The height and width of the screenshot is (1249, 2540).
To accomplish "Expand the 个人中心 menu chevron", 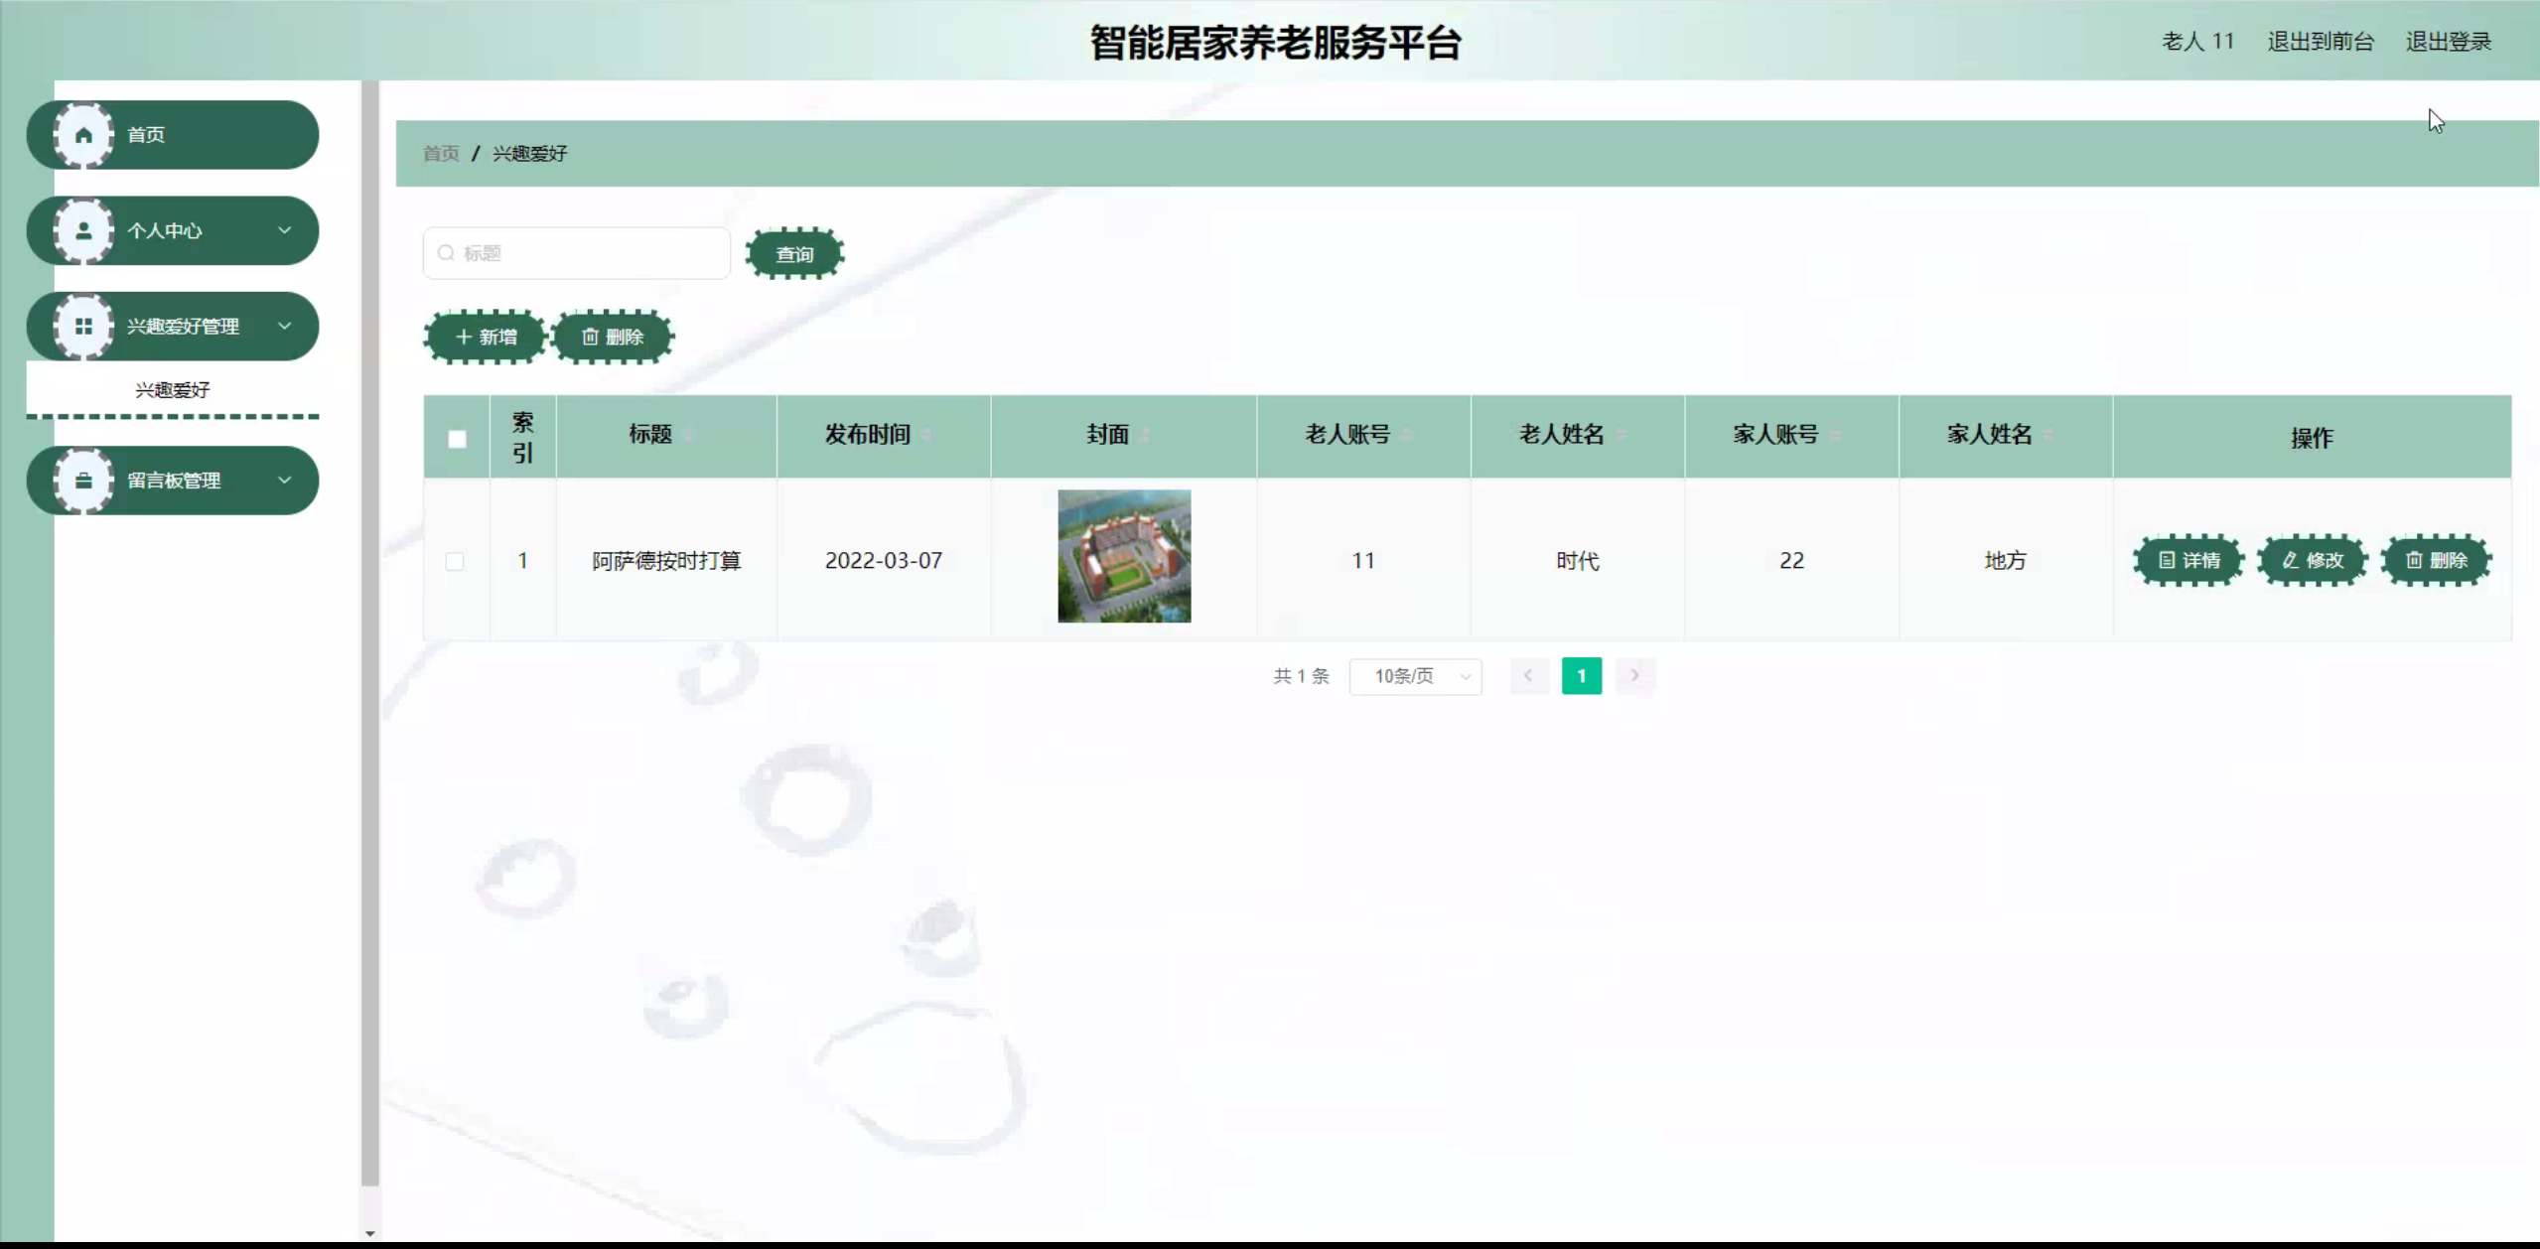I will 285,230.
